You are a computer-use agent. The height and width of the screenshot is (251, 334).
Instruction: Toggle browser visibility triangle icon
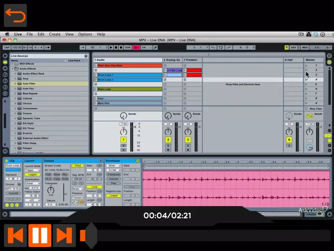click(x=5, y=56)
